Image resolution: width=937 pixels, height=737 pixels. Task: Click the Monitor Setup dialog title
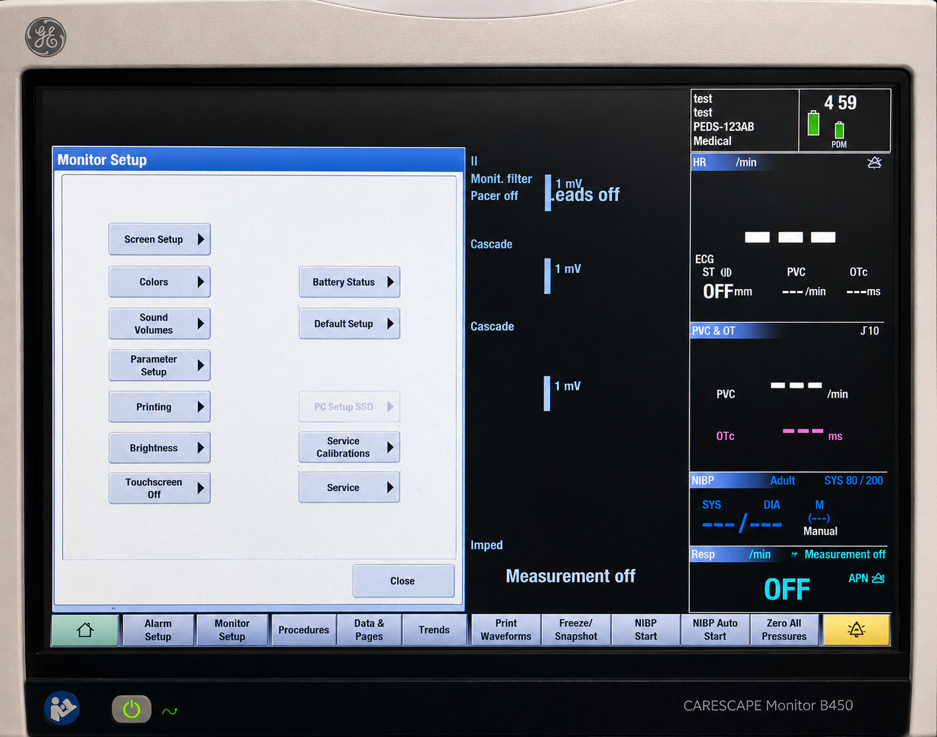point(102,160)
